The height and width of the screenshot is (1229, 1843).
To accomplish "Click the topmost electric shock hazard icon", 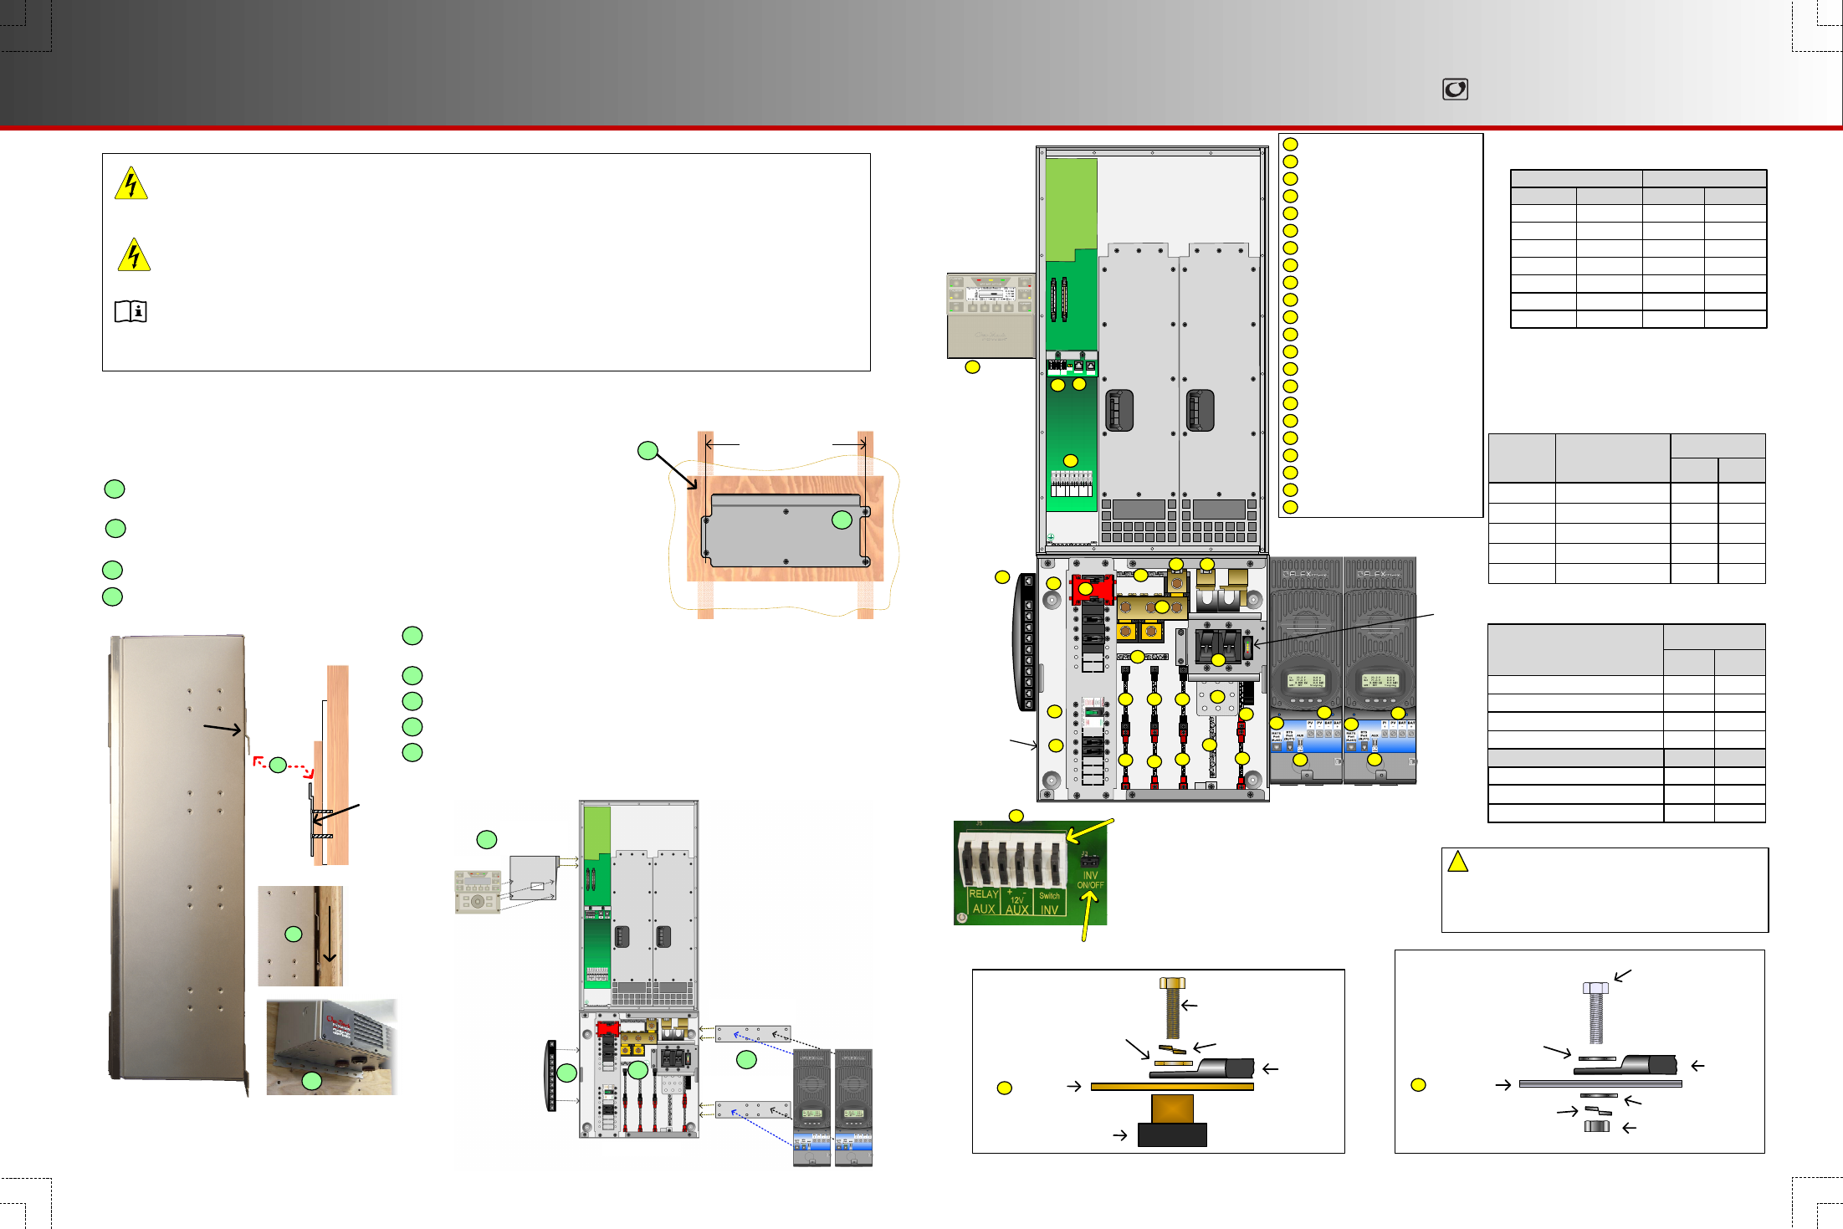I will [131, 184].
